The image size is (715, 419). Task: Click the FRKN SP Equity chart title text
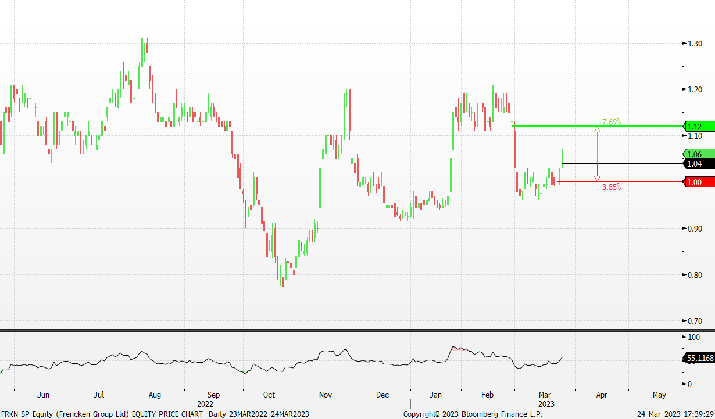point(102,414)
